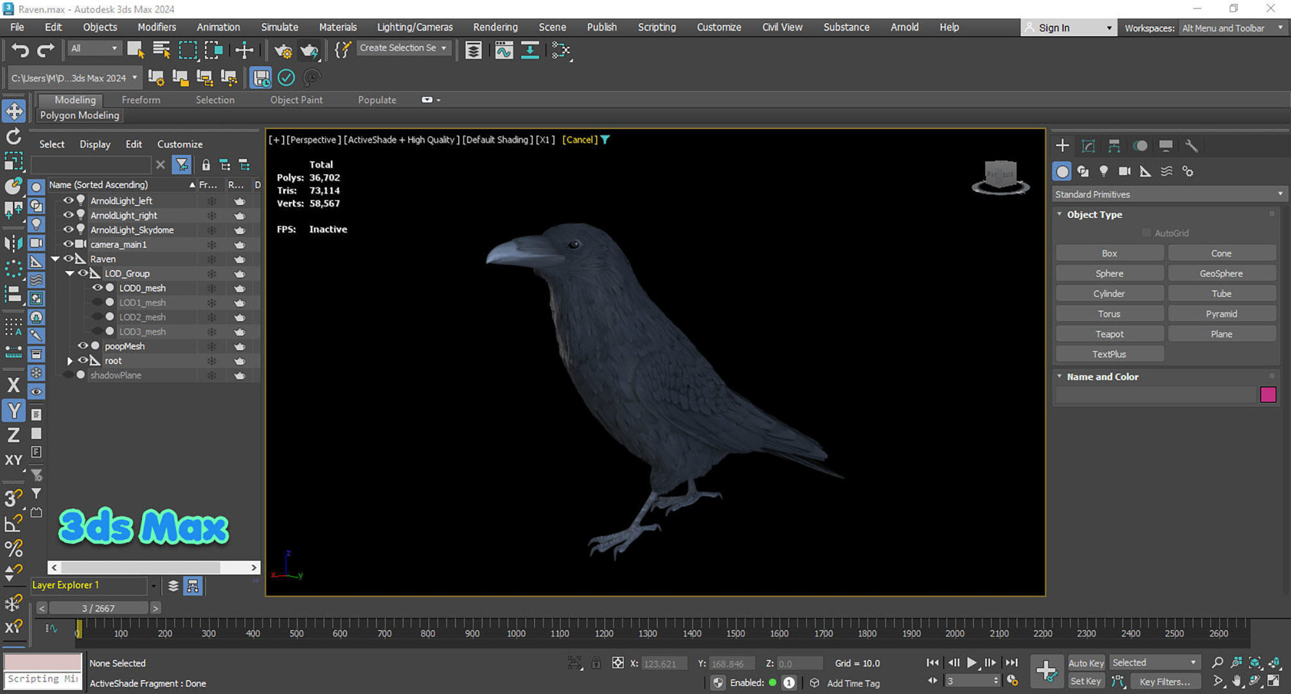Screen dimensions: 1291x694
Task: Choose Rectangular Selection Region tool
Action: (188, 49)
